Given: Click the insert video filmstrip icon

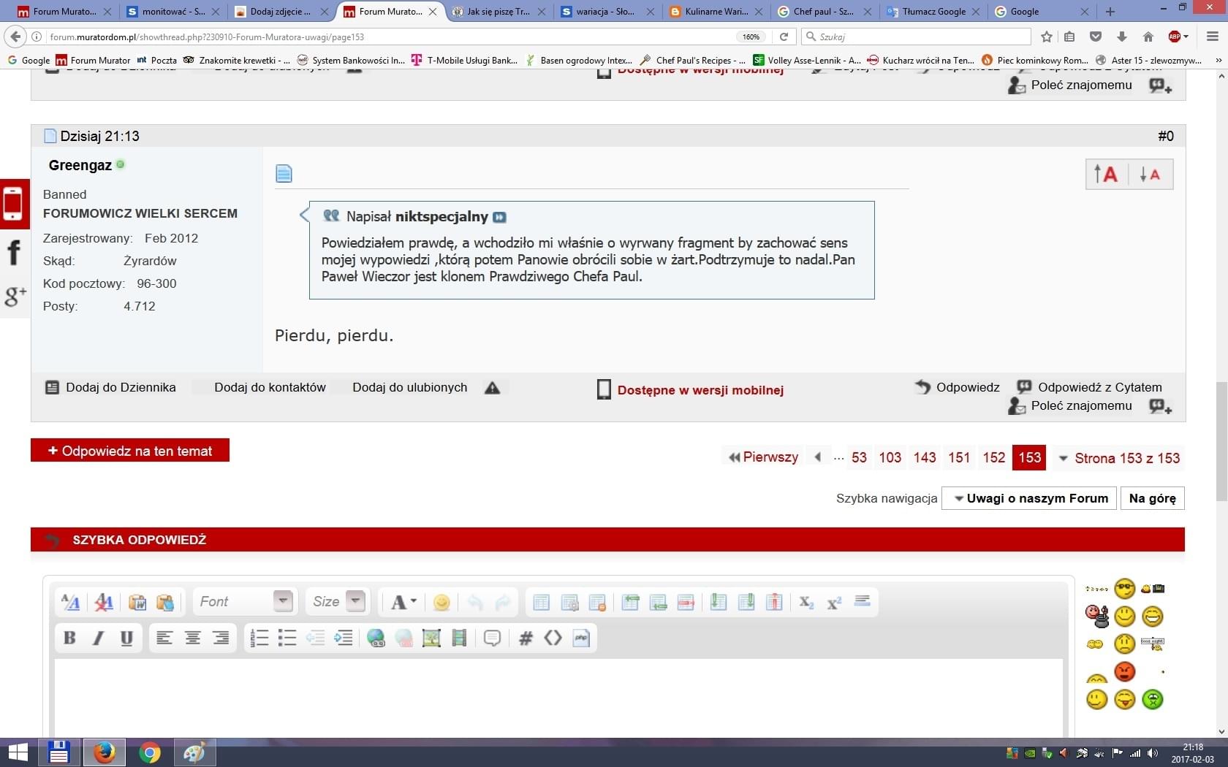Looking at the screenshot, I should (459, 638).
